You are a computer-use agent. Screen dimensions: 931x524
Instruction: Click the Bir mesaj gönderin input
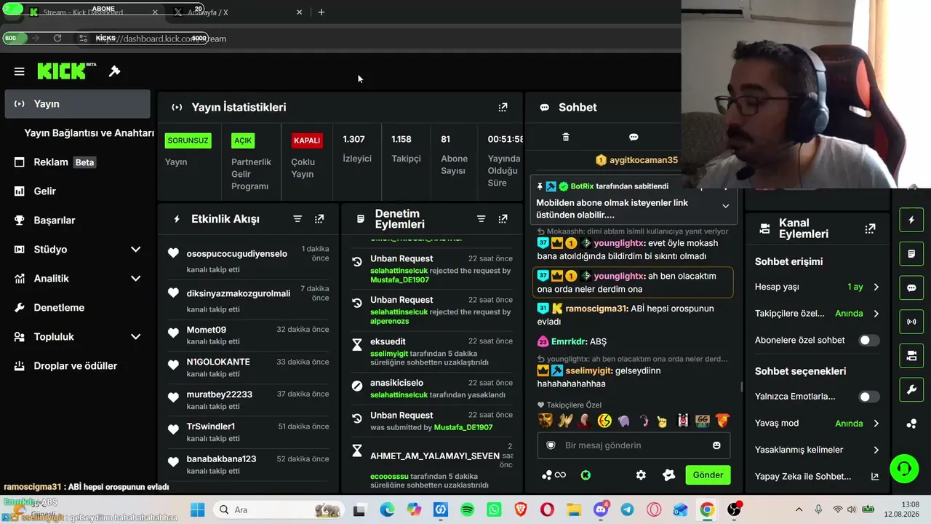[634, 445]
